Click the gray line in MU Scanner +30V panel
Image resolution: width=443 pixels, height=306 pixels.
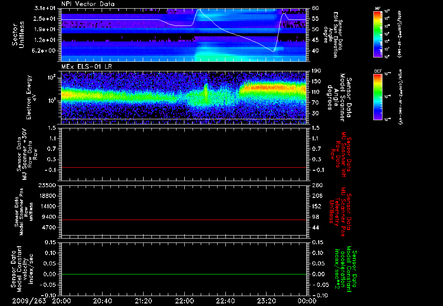(x=184, y=167)
